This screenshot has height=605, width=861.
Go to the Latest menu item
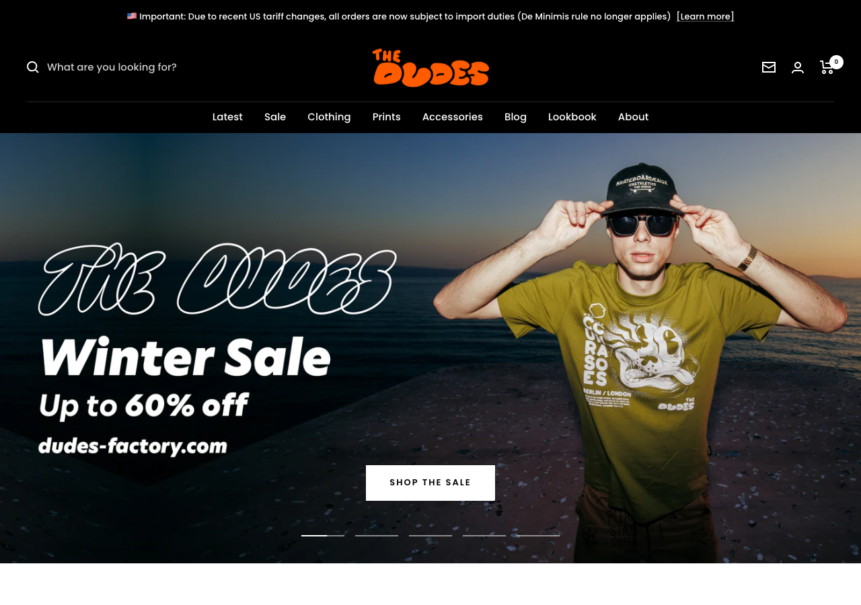(227, 117)
